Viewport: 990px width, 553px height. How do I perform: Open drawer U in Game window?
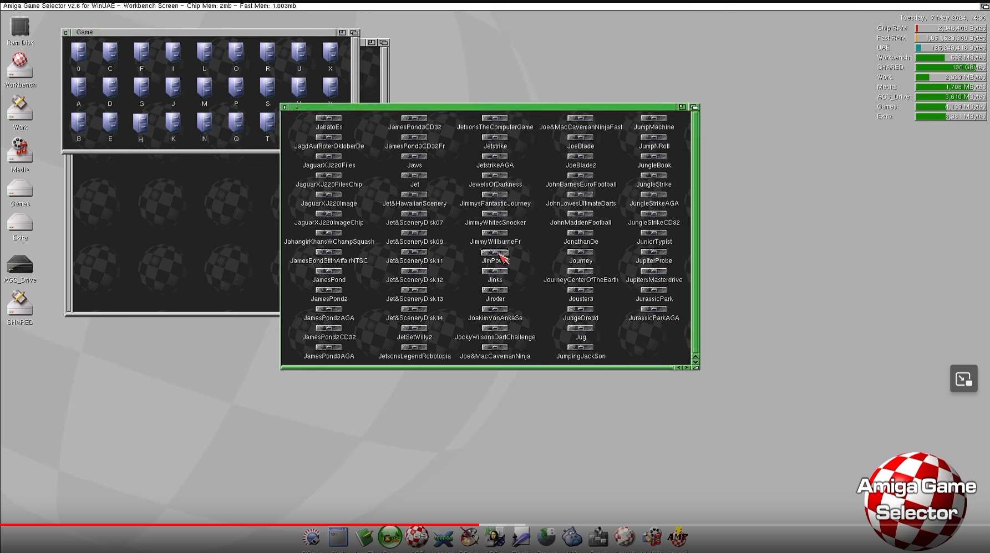299,57
